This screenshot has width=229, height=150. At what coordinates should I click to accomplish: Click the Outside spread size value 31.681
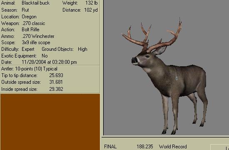point(56,82)
